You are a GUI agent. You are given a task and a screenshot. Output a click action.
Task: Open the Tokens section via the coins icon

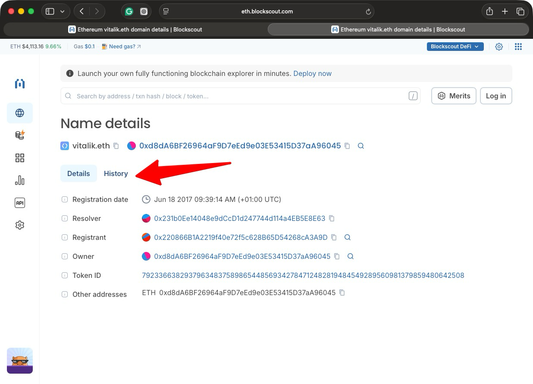(20, 135)
